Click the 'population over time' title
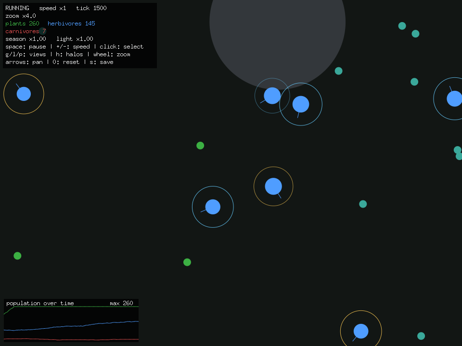 [40, 303]
